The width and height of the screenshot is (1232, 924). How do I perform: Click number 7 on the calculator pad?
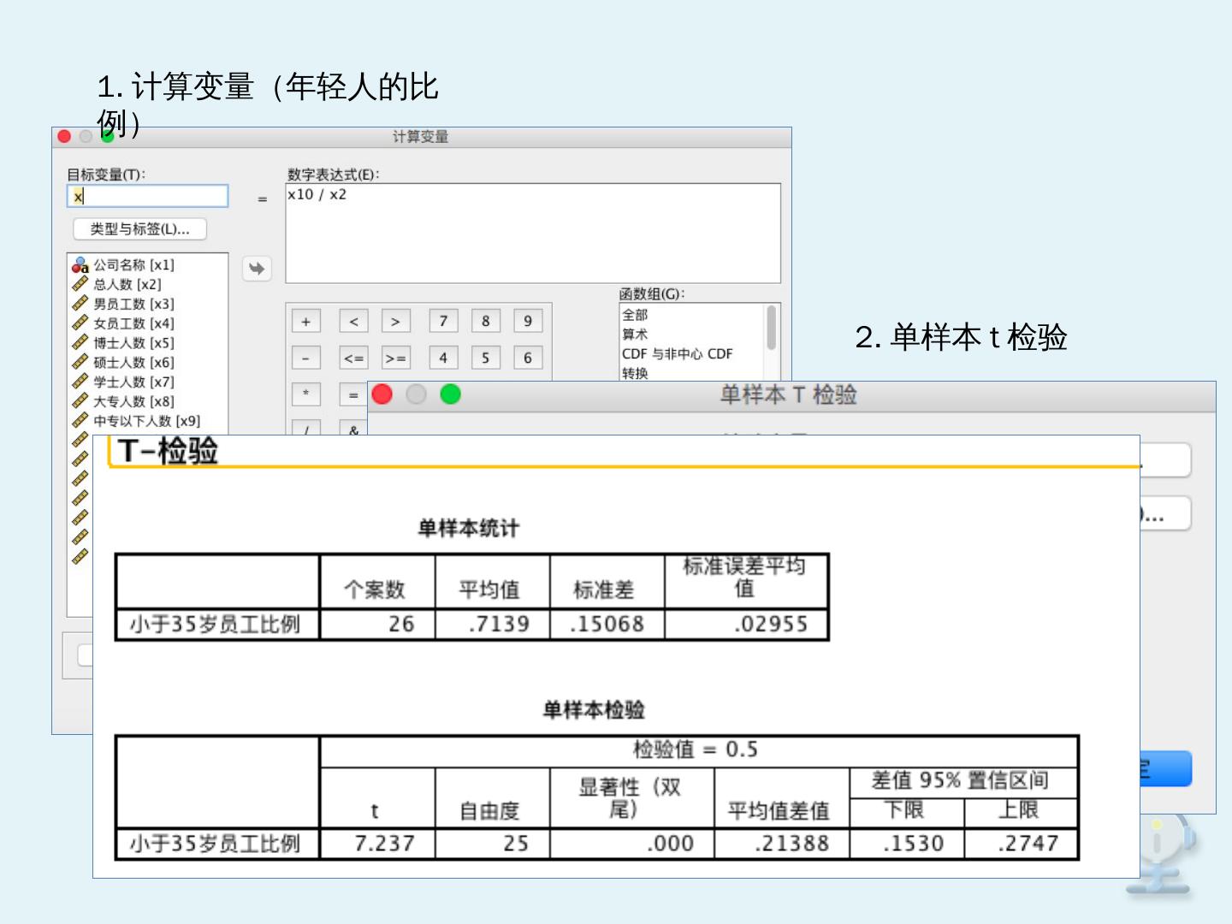(x=443, y=322)
